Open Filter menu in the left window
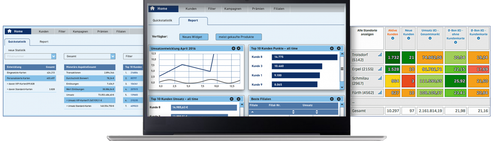494x141 pixels. pyautogui.click(x=62, y=31)
